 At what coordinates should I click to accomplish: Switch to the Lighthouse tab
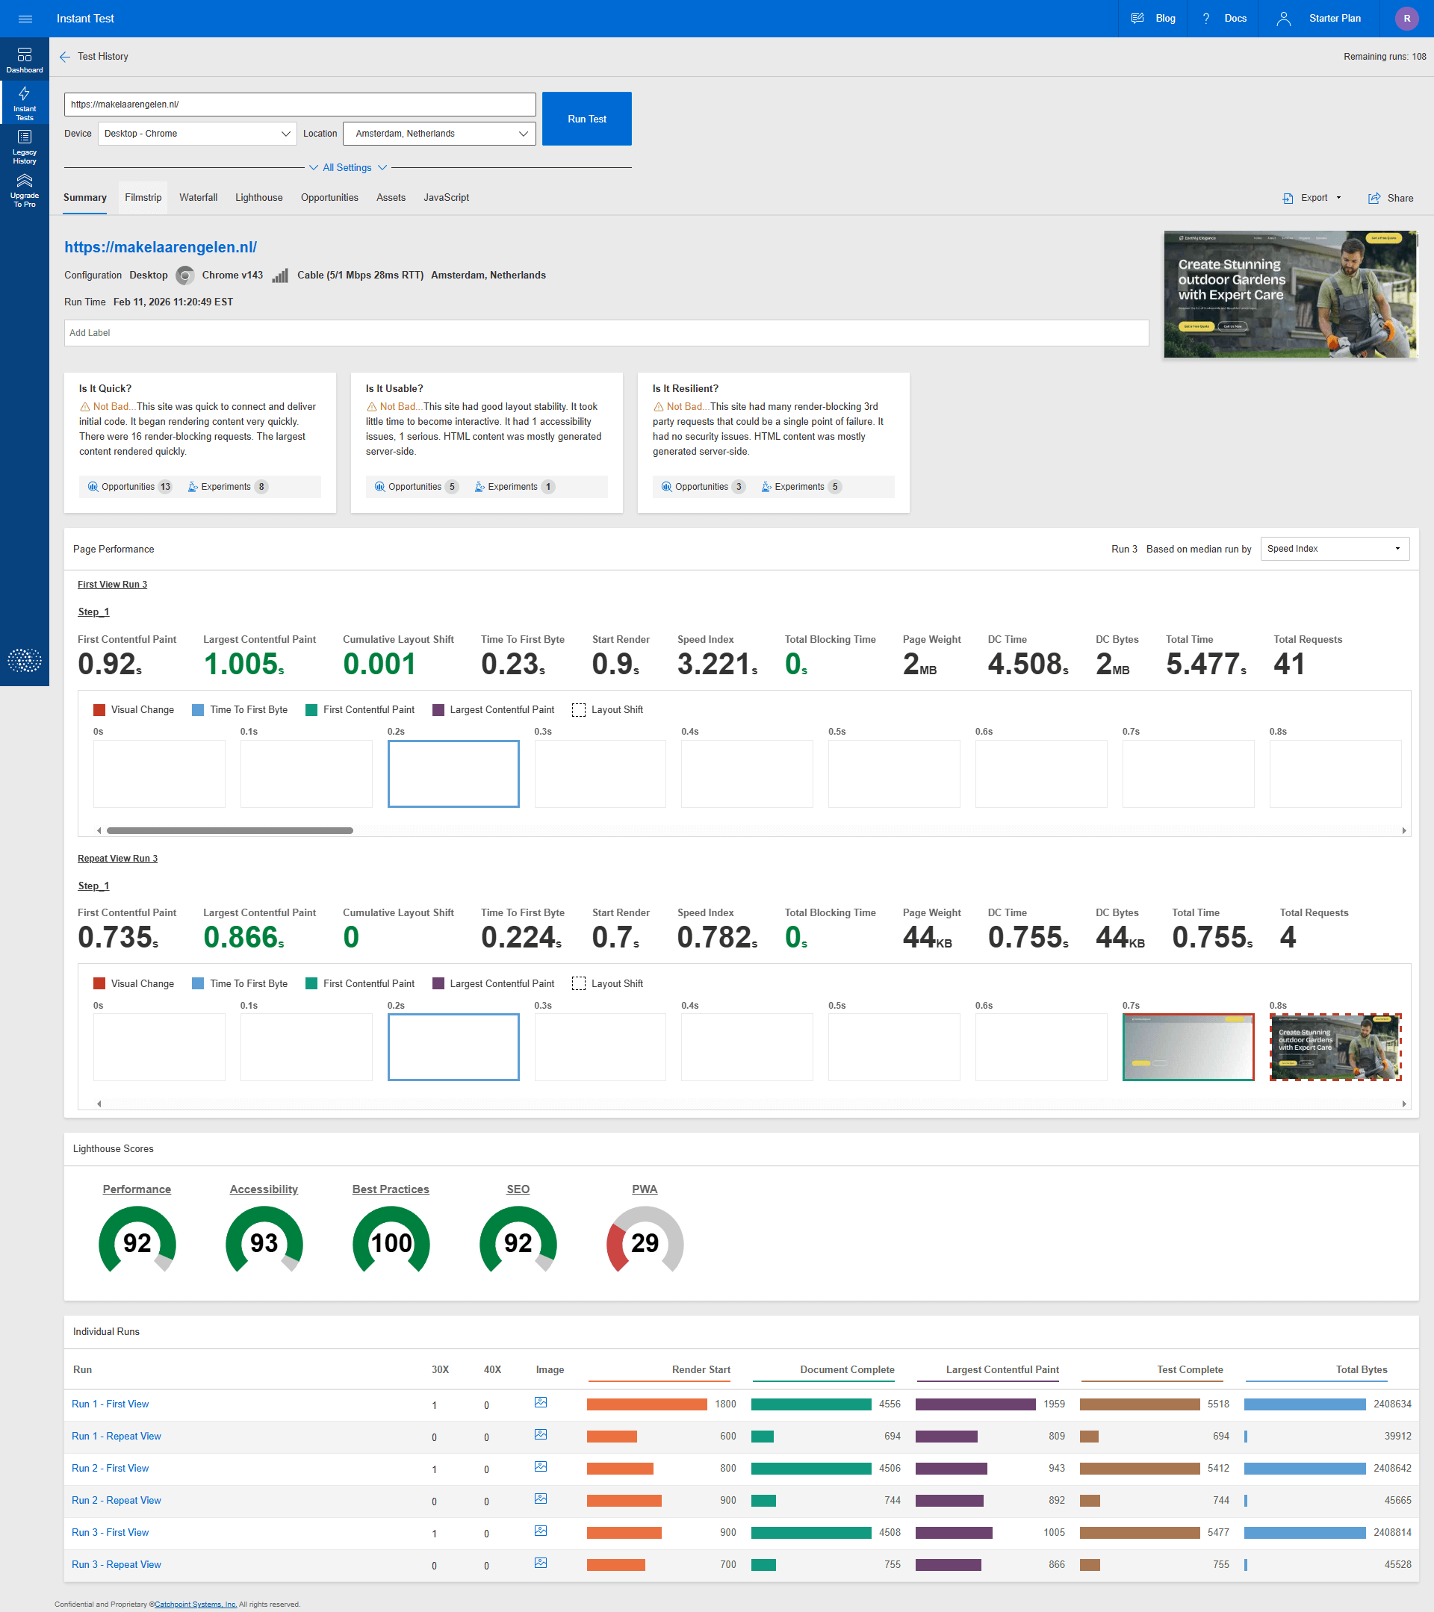258,198
